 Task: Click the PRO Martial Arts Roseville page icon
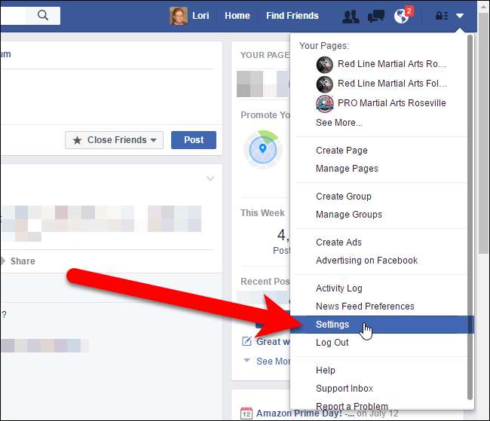(x=325, y=104)
